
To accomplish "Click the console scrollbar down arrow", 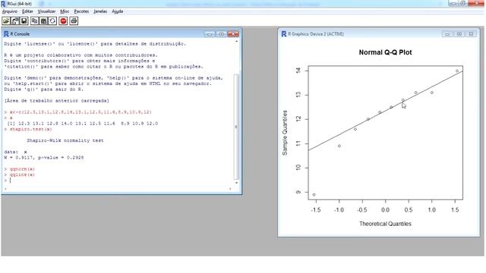I will coord(236,183).
